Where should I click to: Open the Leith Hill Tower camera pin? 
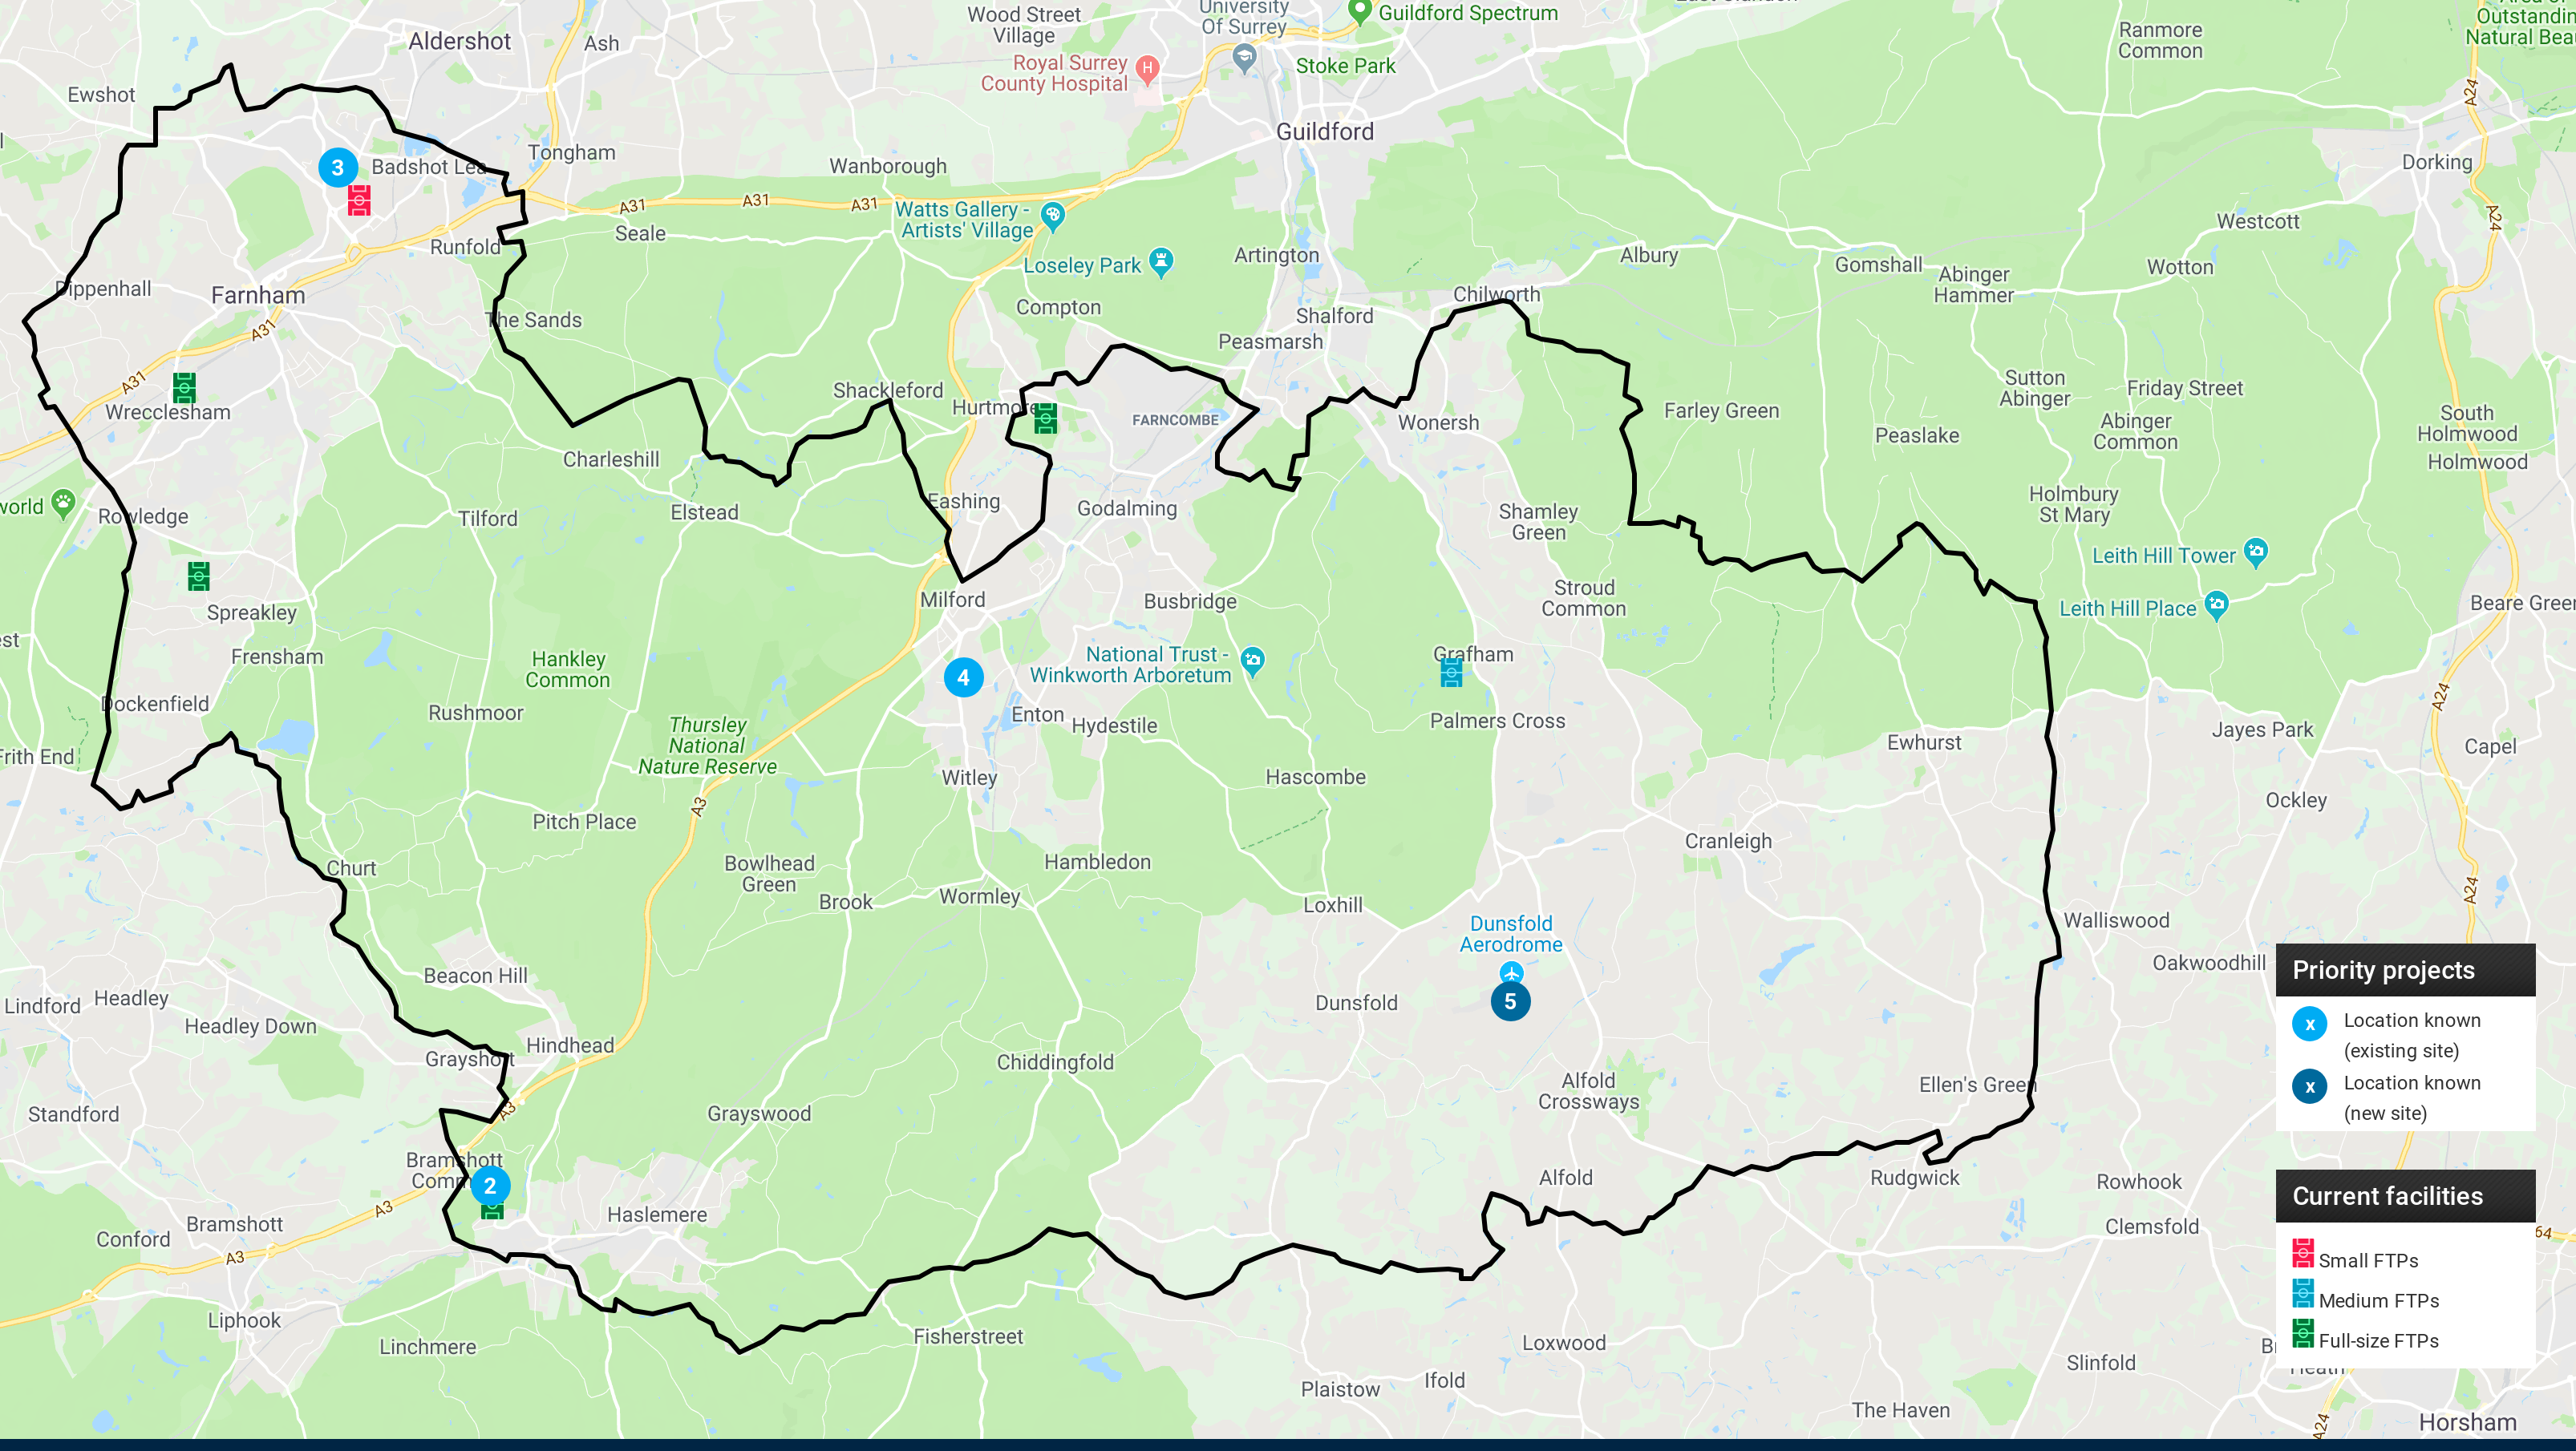point(2256,552)
